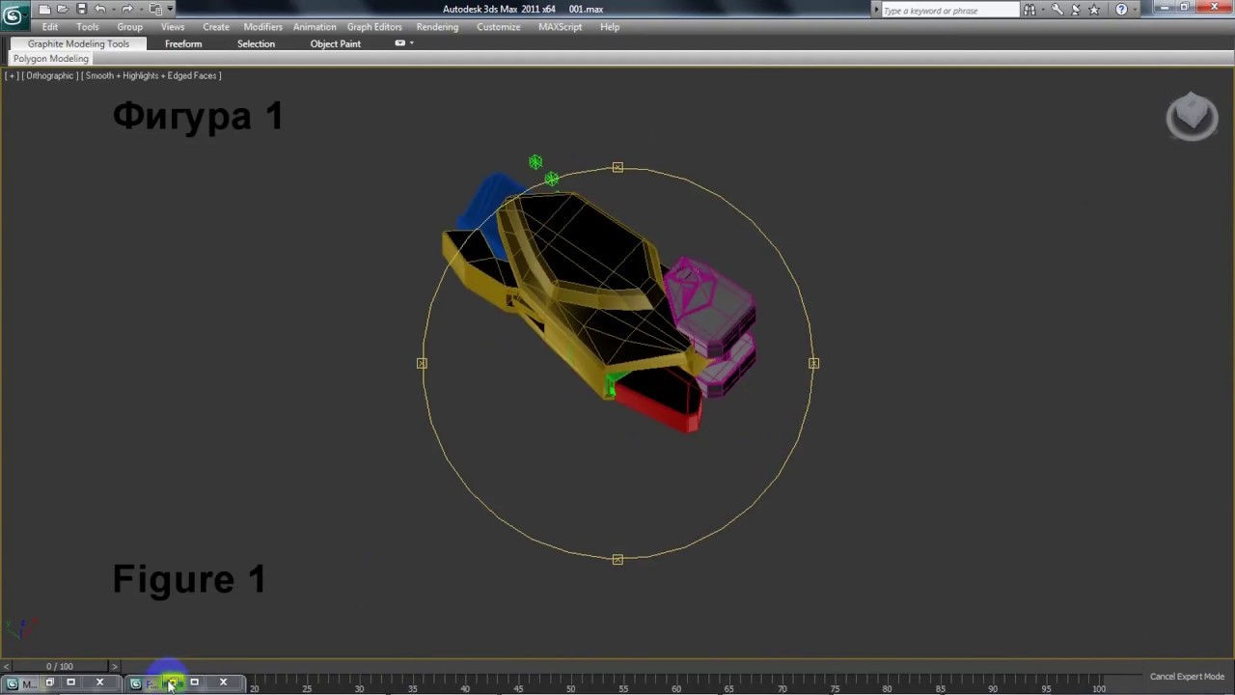The width and height of the screenshot is (1235, 695).
Task: Select the Graphite Modeling Tools tab
Action: tap(78, 43)
